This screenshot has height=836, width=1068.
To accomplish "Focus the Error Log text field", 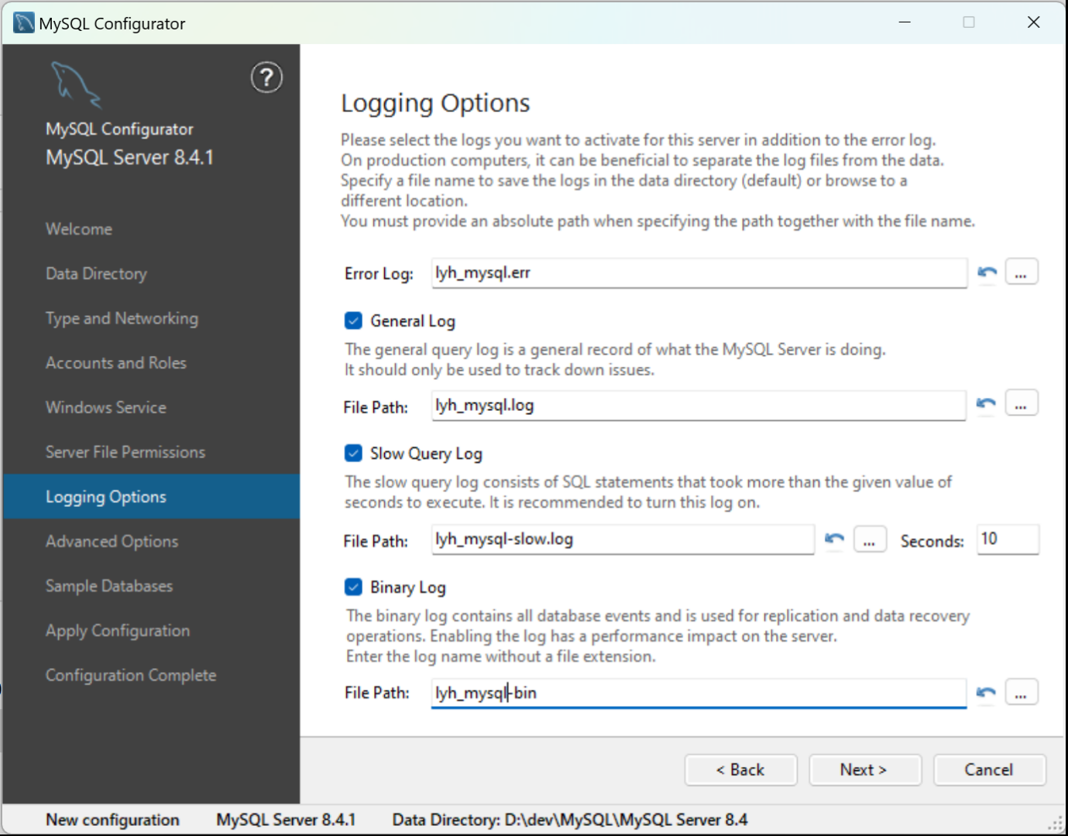I will click(x=697, y=273).
